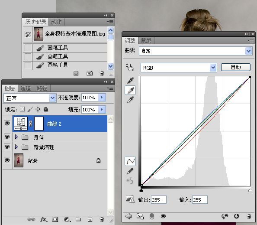Create new adjustment layer icon

pos(67,219)
